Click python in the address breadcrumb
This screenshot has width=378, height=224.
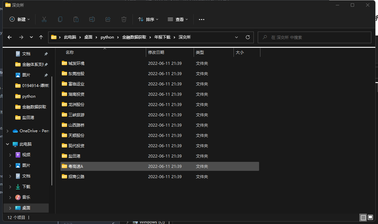[x=107, y=37]
